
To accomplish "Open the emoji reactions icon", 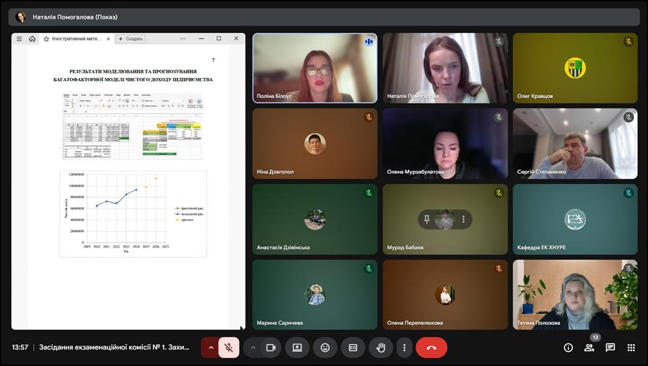I will click(x=325, y=347).
